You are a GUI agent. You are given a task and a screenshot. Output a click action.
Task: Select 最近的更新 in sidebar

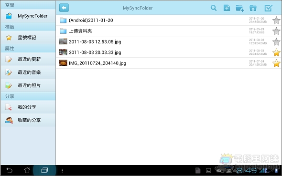pyautogui.click(x=28, y=59)
